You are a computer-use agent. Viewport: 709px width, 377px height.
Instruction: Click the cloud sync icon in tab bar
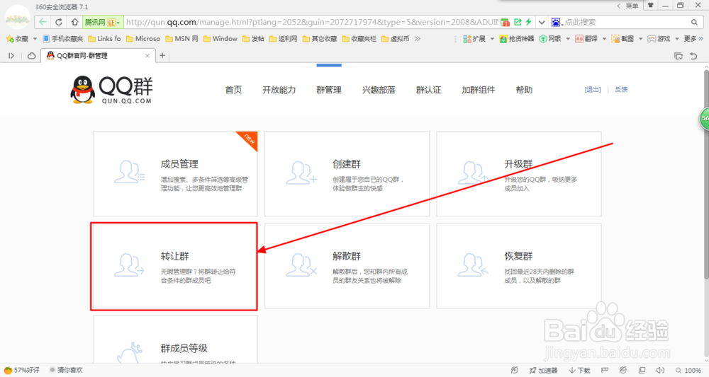(32, 55)
